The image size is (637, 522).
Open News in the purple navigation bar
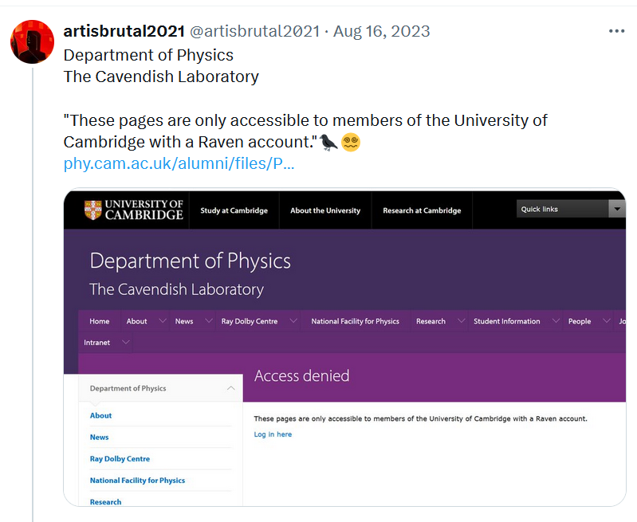[184, 321]
